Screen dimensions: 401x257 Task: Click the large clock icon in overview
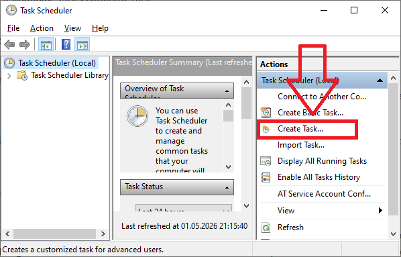[x=137, y=116]
